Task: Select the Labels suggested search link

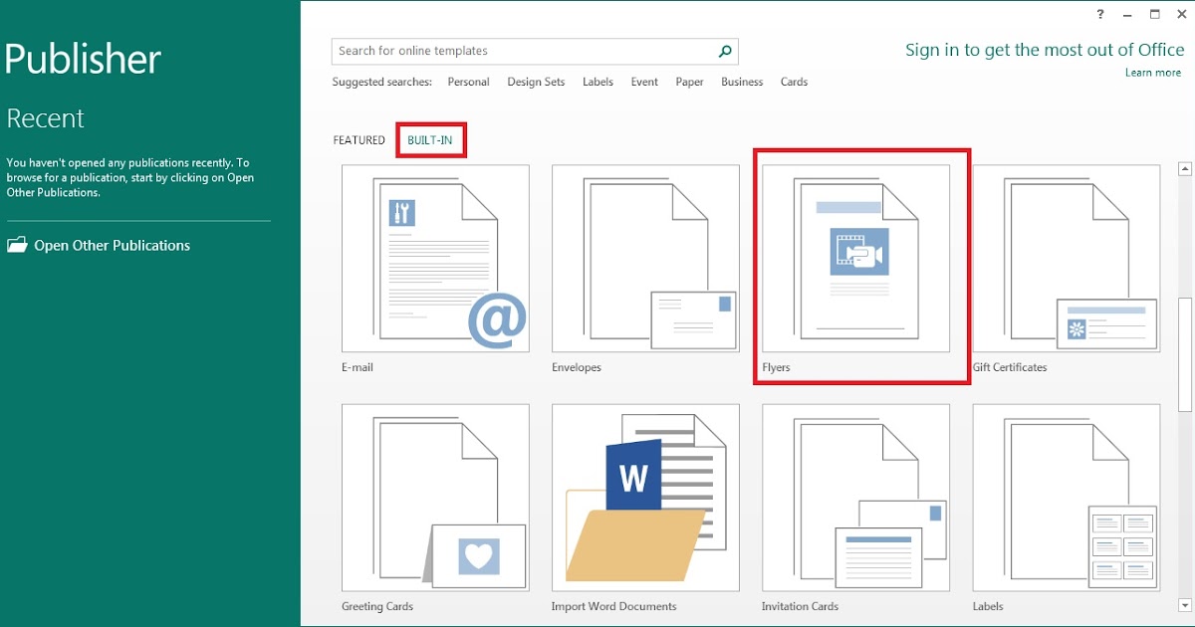Action: 597,82
